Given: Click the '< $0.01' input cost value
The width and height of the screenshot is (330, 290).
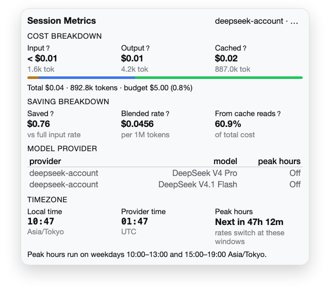Looking at the screenshot, I should 42,58.
